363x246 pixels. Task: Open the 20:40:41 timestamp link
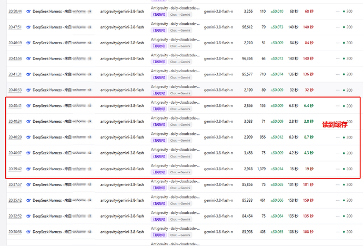tap(15, 106)
